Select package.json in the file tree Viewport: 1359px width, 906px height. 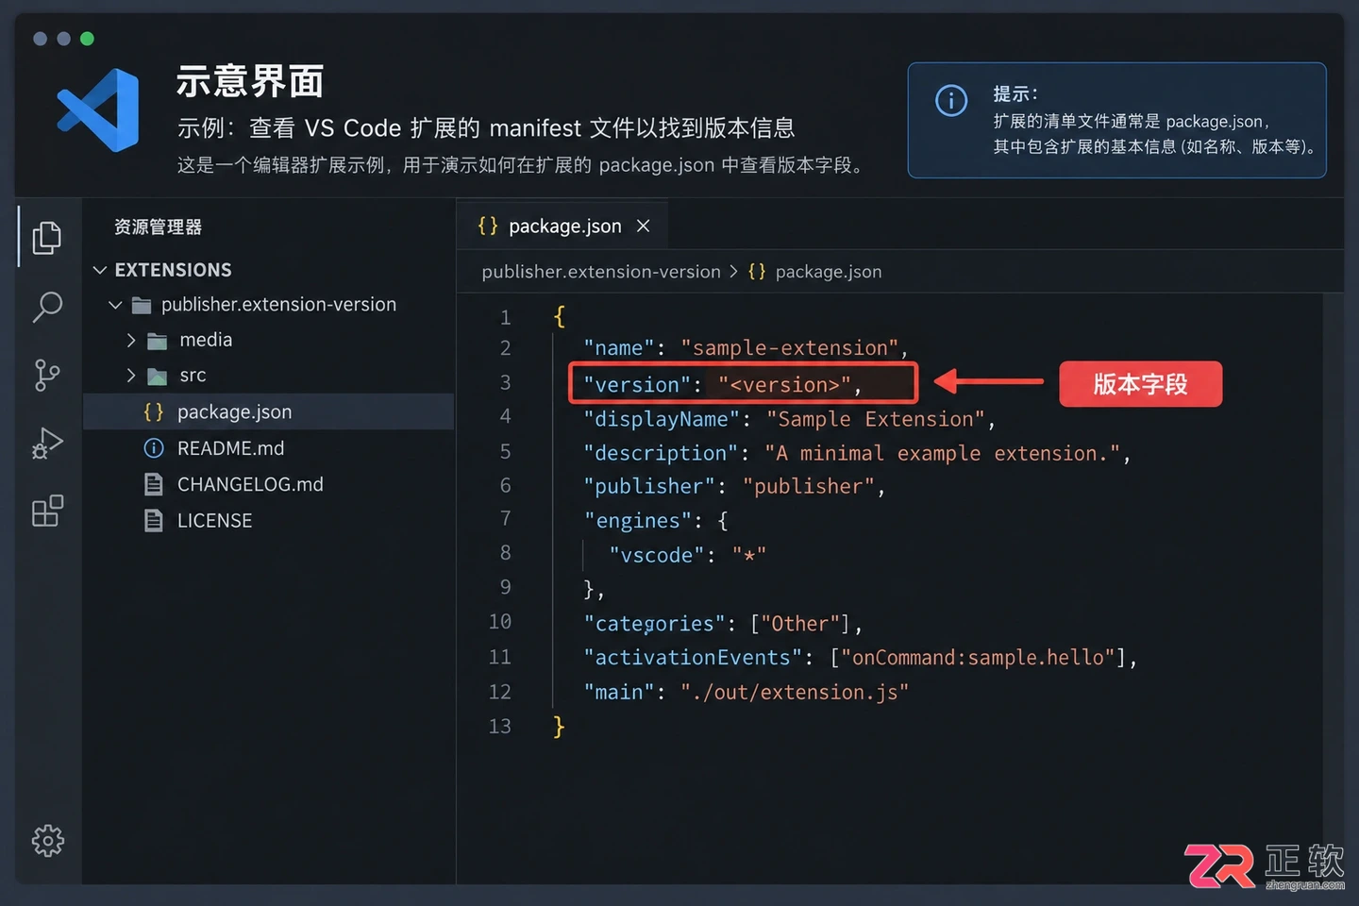coord(269,411)
